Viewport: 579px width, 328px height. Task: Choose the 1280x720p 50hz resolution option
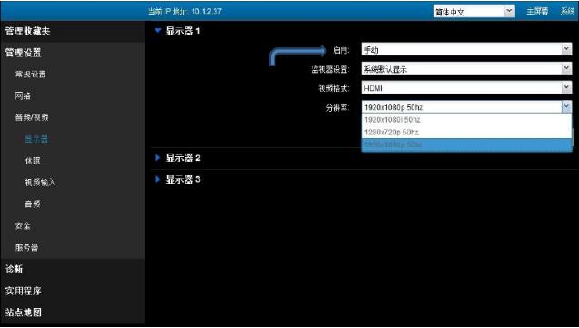coord(467,132)
